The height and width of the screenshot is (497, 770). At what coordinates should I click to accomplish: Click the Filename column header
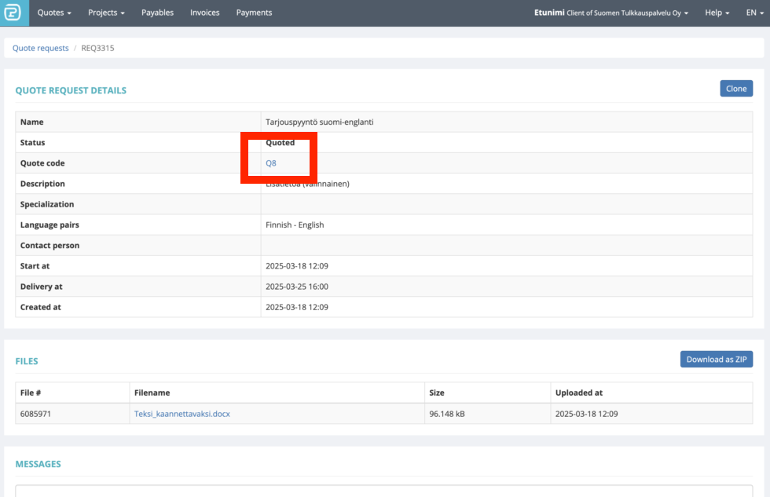[152, 393]
